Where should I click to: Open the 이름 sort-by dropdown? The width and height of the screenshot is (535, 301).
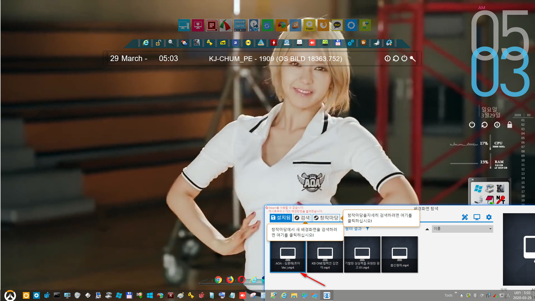[463, 229]
